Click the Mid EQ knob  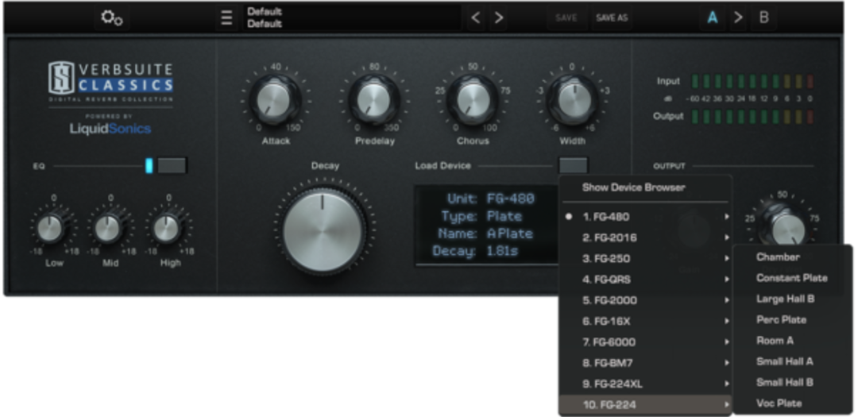pyautogui.click(x=109, y=228)
